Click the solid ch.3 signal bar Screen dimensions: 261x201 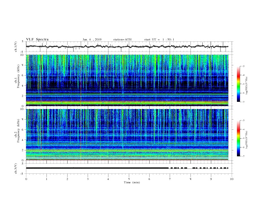[x=97, y=168]
